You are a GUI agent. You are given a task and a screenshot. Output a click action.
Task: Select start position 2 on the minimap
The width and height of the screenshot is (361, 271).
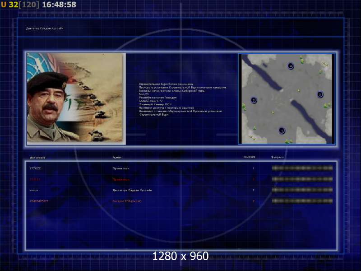(254, 100)
